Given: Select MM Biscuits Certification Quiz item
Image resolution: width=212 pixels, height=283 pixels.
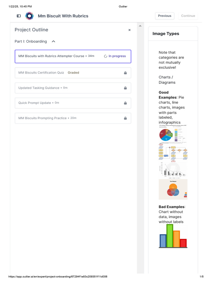Looking at the screenshot, I should 41,73.
